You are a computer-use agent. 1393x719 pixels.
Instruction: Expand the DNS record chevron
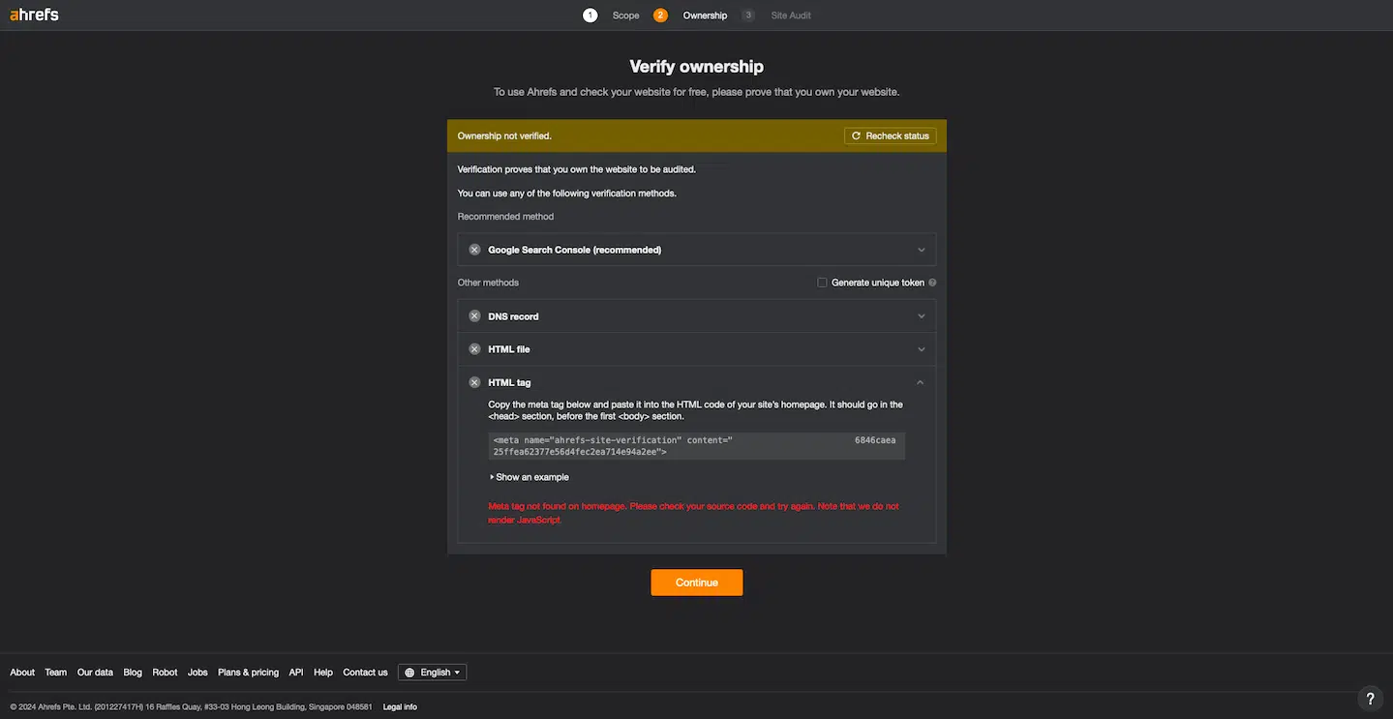tap(921, 316)
